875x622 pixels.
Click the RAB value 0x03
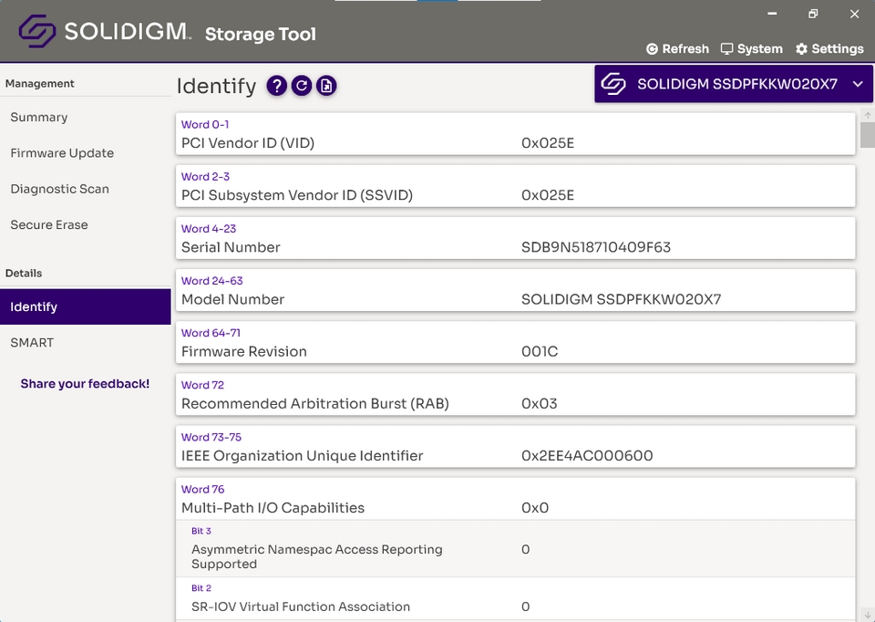point(539,403)
